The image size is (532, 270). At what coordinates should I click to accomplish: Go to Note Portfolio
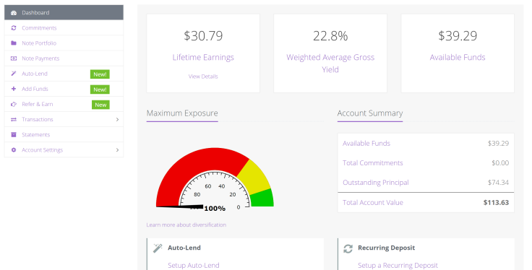pyautogui.click(x=64, y=43)
